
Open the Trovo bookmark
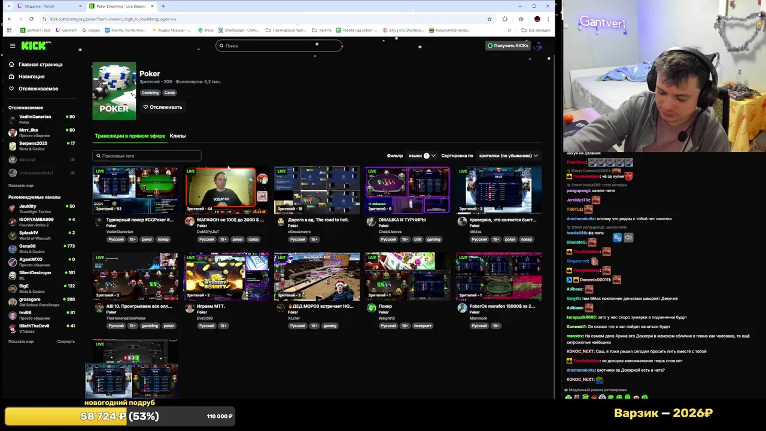click(206, 30)
